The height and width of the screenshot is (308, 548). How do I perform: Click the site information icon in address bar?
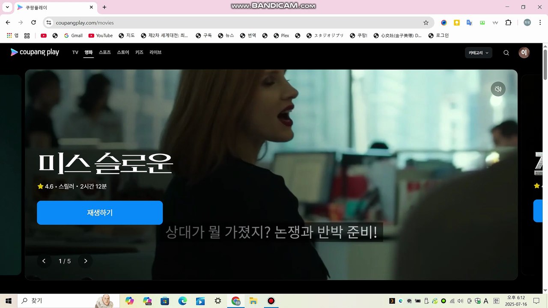tap(48, 23)
